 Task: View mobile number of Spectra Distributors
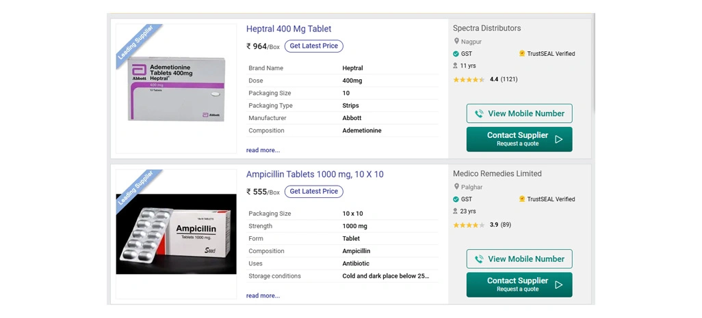click(519, 113)
